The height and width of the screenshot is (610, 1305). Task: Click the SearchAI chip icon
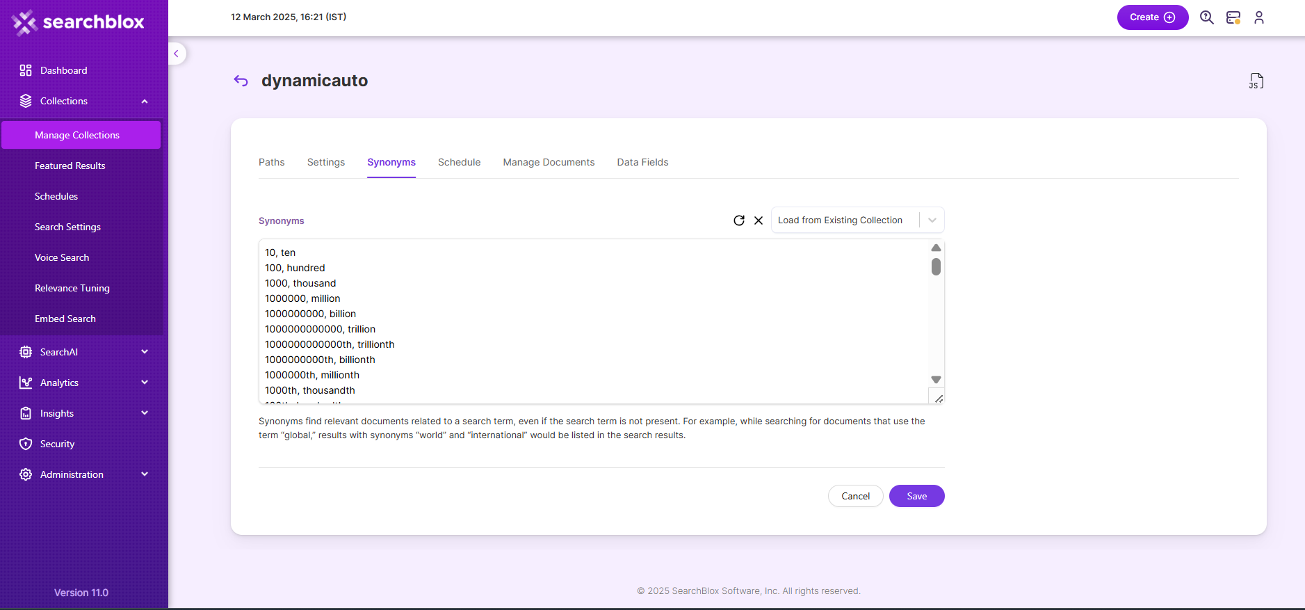click(x=26, y=352)
